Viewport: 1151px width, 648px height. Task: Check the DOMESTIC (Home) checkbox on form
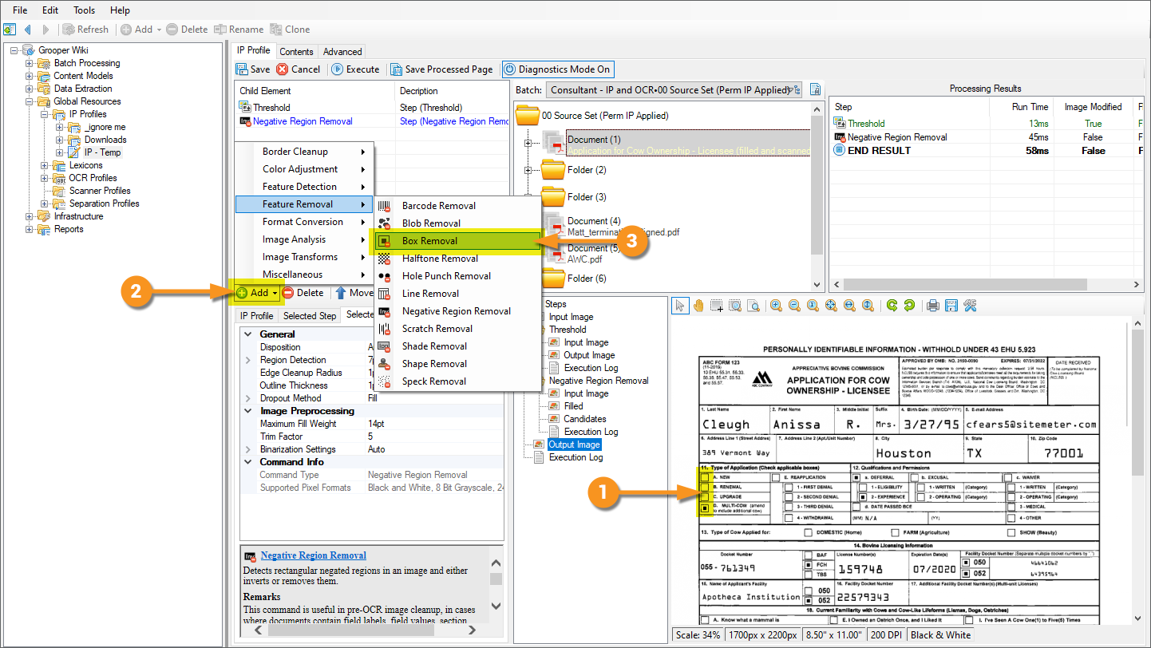809,532
